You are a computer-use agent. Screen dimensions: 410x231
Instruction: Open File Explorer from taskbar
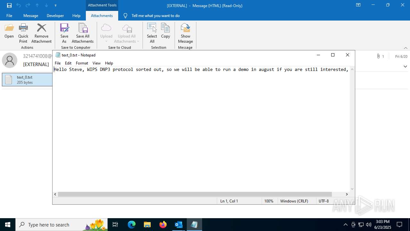click(x=147, y=225)
